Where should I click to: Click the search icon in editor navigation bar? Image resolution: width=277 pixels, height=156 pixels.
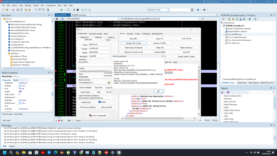click(x=203, y=19)
